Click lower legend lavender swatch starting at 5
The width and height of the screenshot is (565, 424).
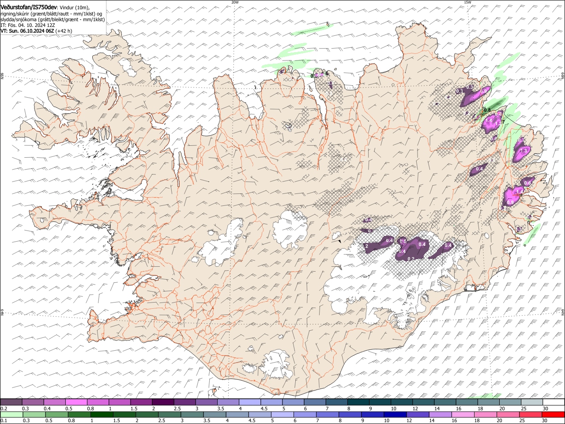coord(282,415)
